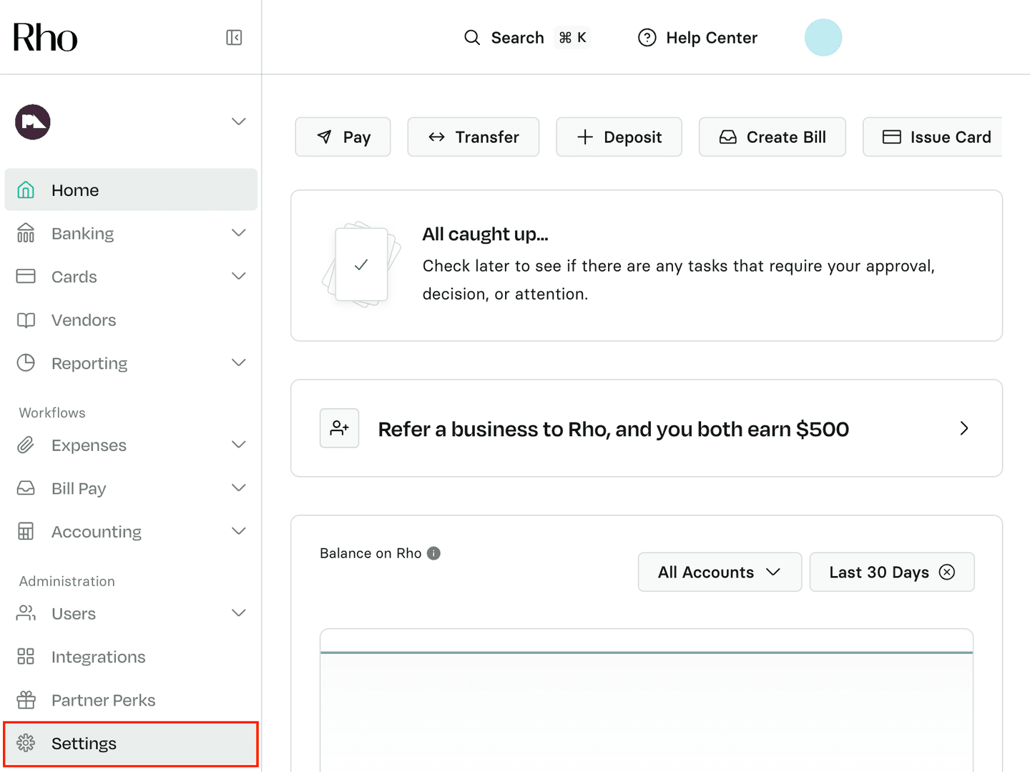Go to Vendors in the sidebar
Viewport: 1030px width, 772px height.
pos(84,320)
